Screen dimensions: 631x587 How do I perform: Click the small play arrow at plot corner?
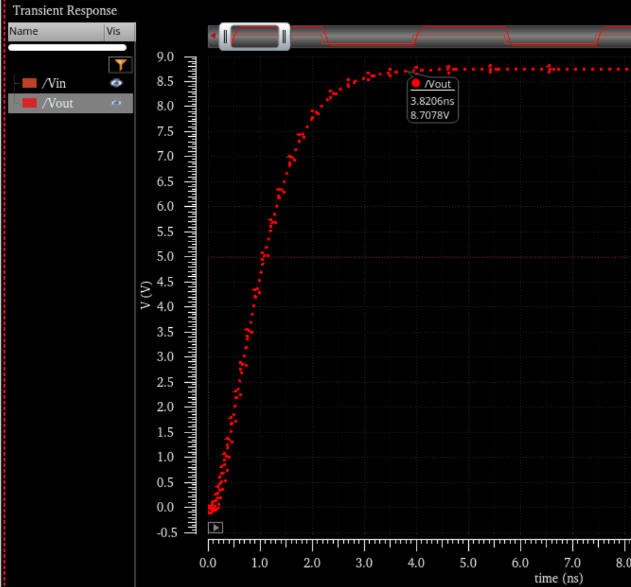tap(215, 528)
